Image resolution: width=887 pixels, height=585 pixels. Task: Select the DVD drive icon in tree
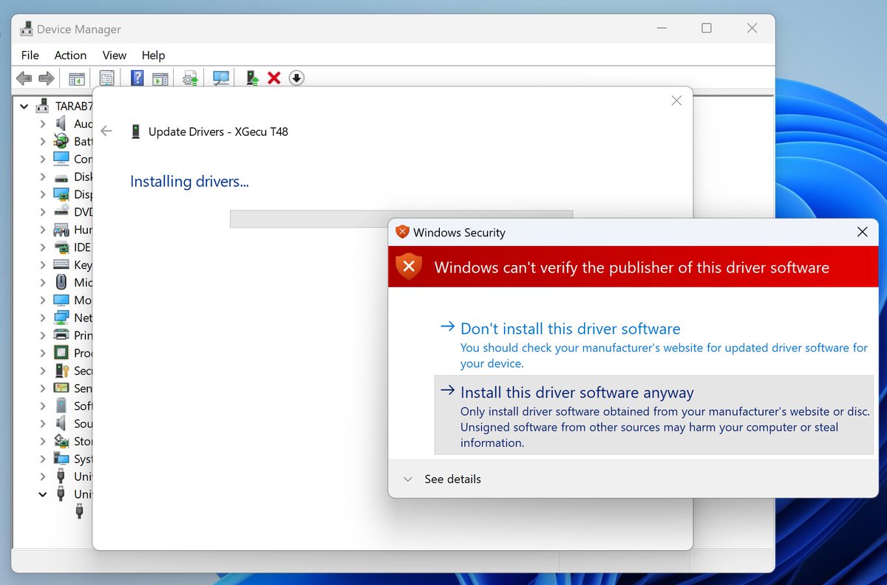pyautogui.click(x=61, y=212)
